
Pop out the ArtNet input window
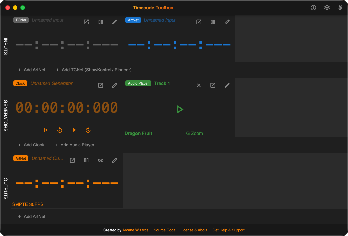(199, 22)
